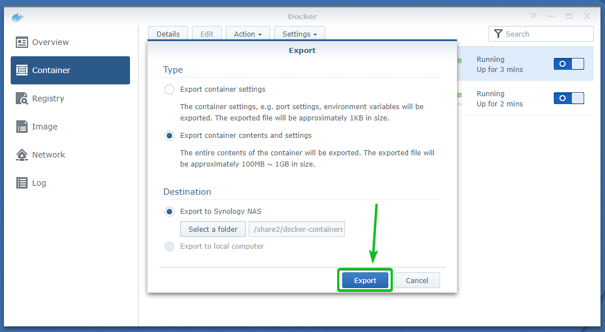
Task: Click the Edit button
Action: (207, 34)
